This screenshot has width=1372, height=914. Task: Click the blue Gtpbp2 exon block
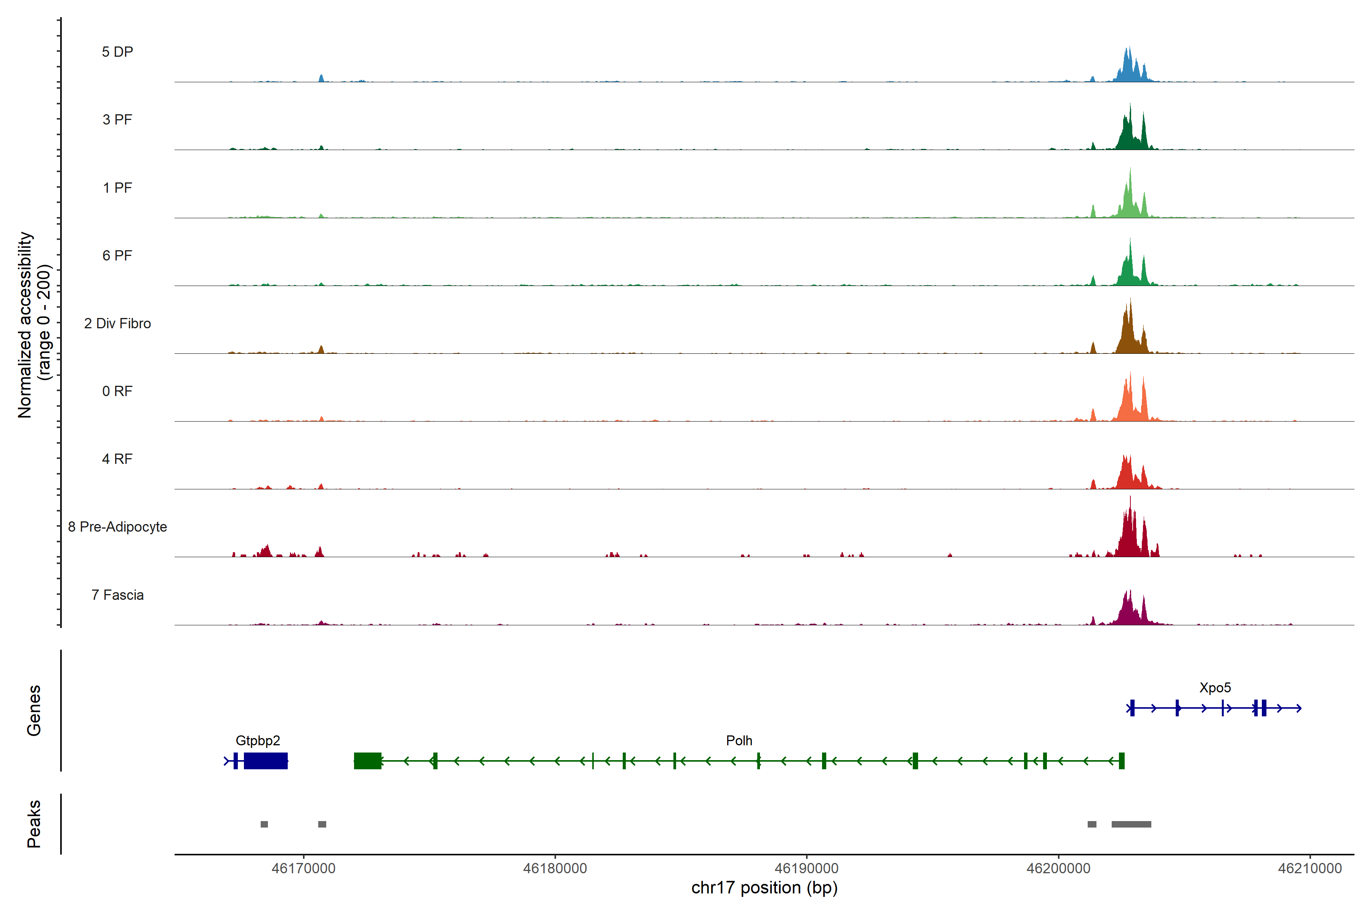pos(265,761)
